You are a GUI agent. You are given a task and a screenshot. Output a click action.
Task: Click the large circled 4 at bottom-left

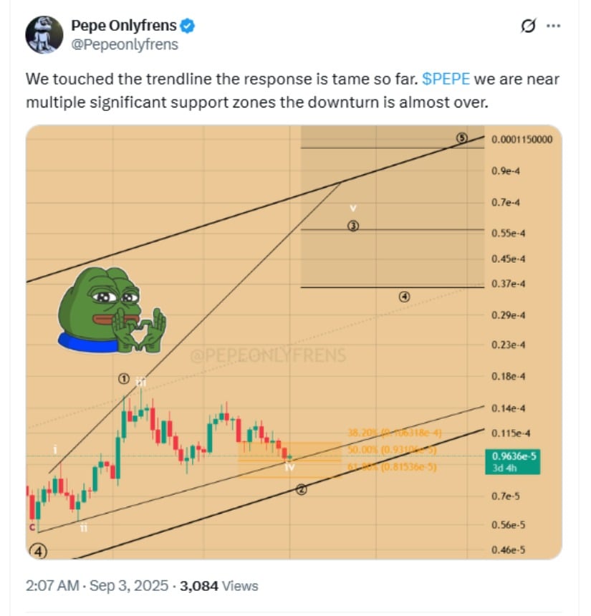[x=38, y=552]
